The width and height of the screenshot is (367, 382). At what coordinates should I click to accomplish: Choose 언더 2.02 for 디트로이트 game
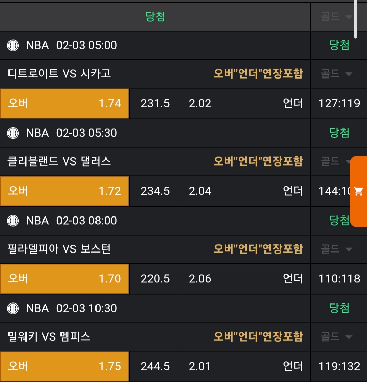tap(246, 103)
